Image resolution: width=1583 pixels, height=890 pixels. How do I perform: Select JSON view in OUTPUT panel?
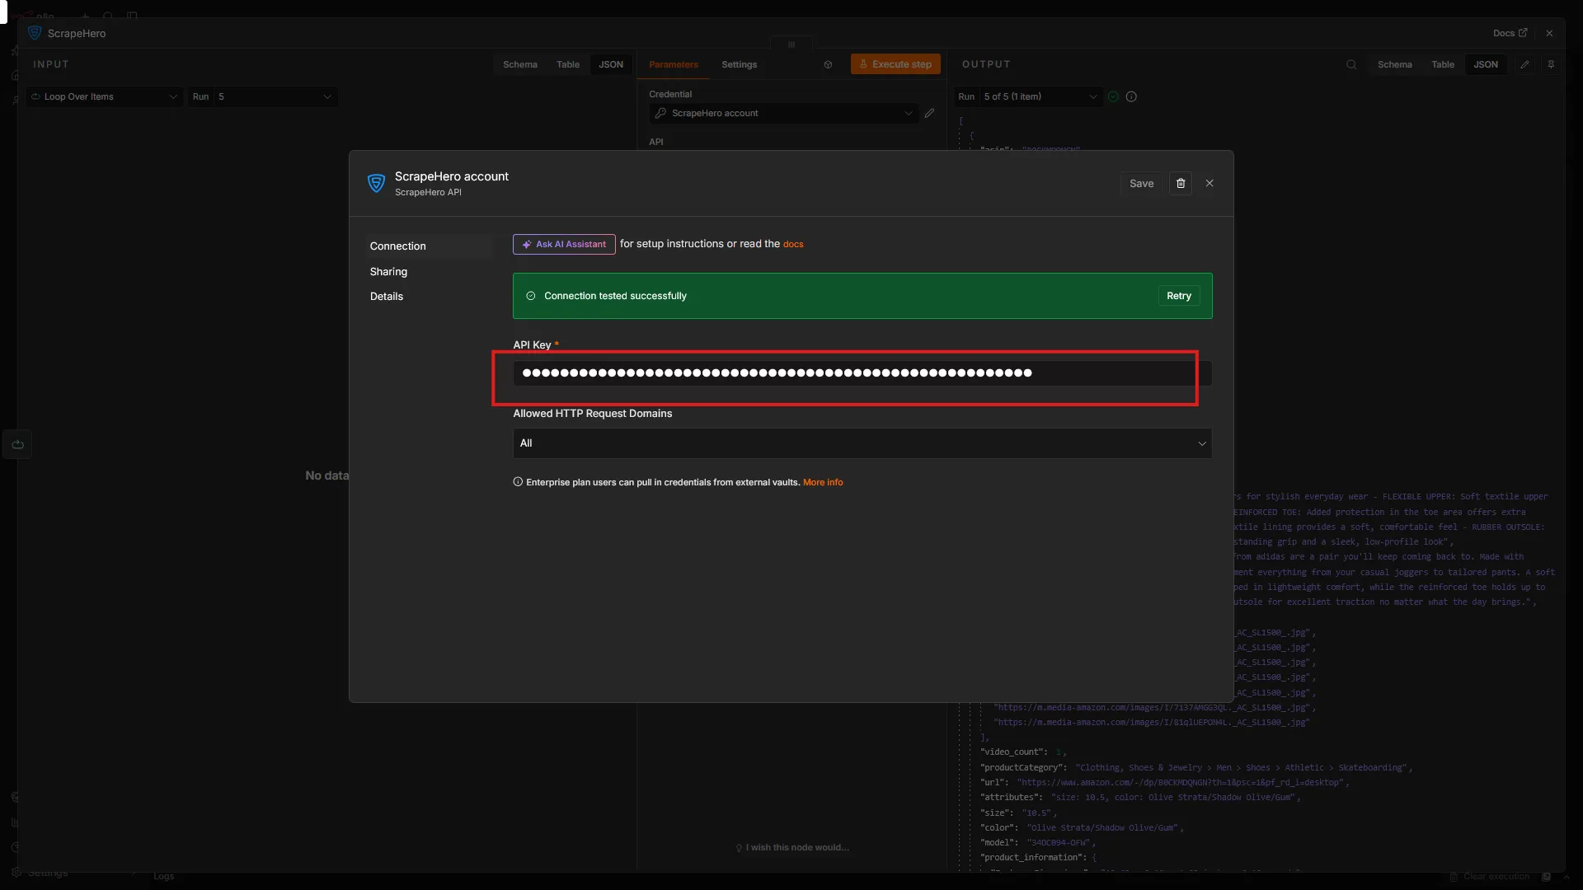click(x=1486, y=64)
